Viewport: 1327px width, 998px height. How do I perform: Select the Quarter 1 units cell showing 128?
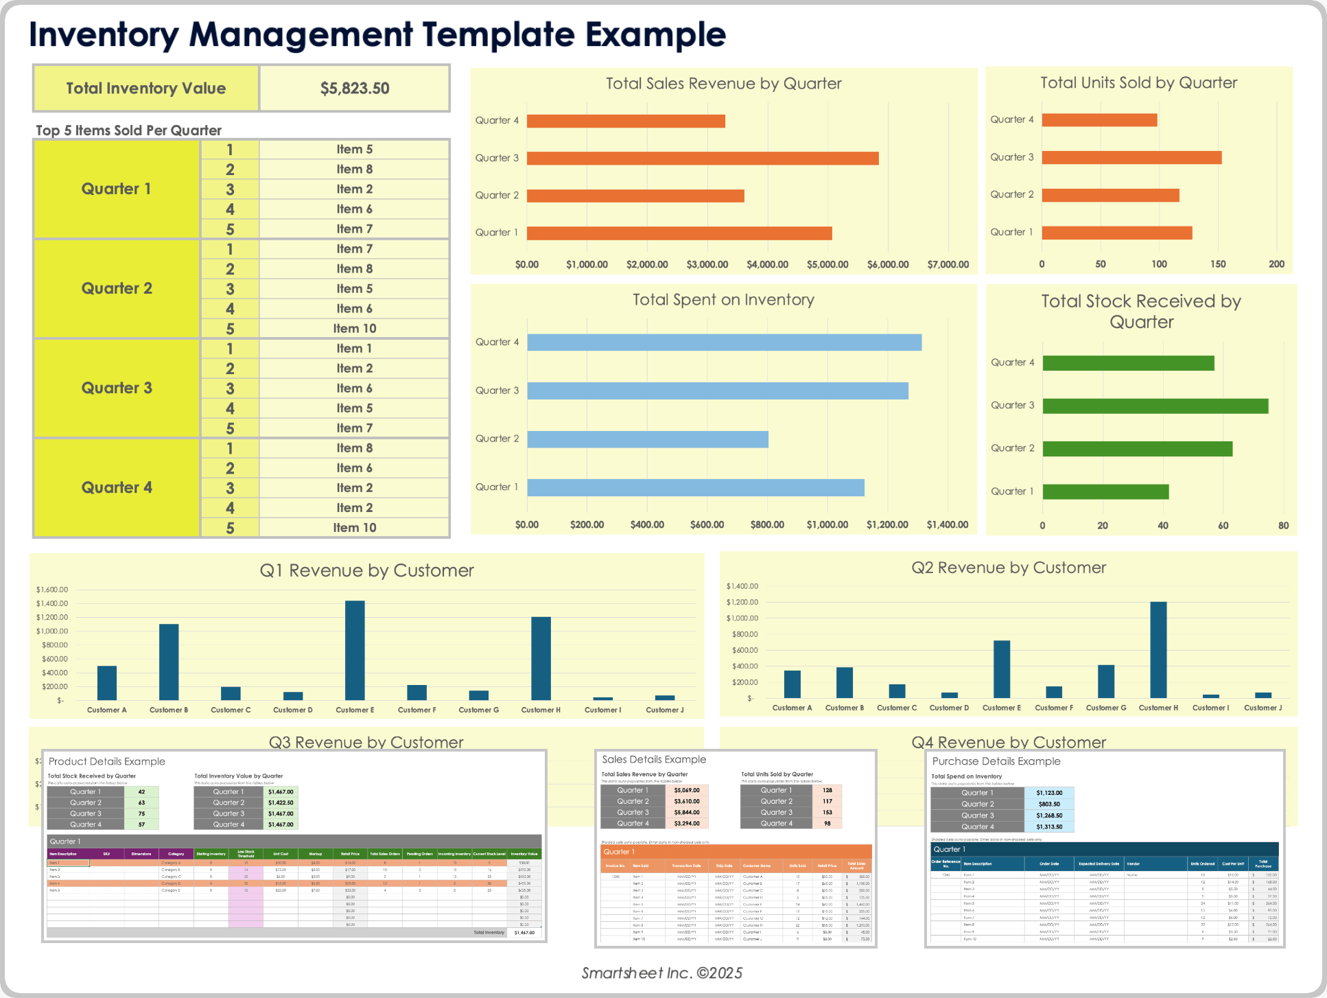click(828, 790)
